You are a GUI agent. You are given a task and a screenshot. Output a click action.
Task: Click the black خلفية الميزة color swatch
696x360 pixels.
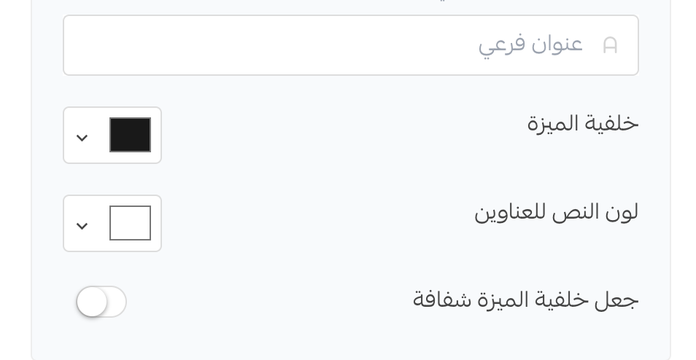click(130, 135)
